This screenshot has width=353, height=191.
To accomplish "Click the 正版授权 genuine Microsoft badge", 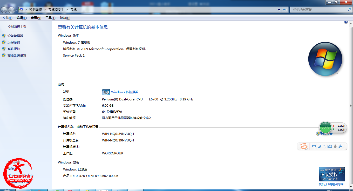I will point(332,174).
